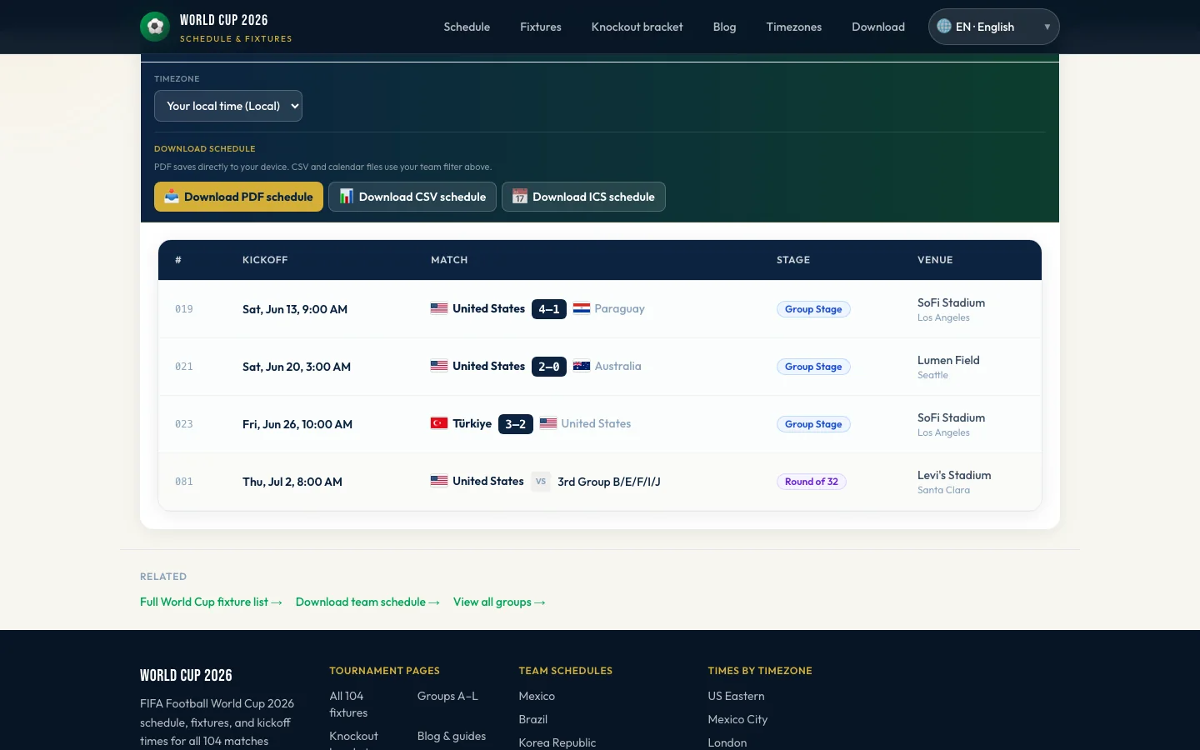Click Group Stage badge for match 019
The height and width of the screenshot is (750, 1200).
[x=813, y=309]
